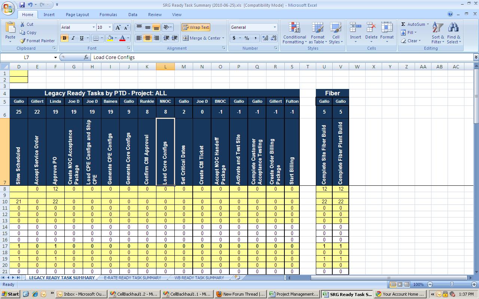Save the workbook from Quick Access toolbar

click(22, 5)
